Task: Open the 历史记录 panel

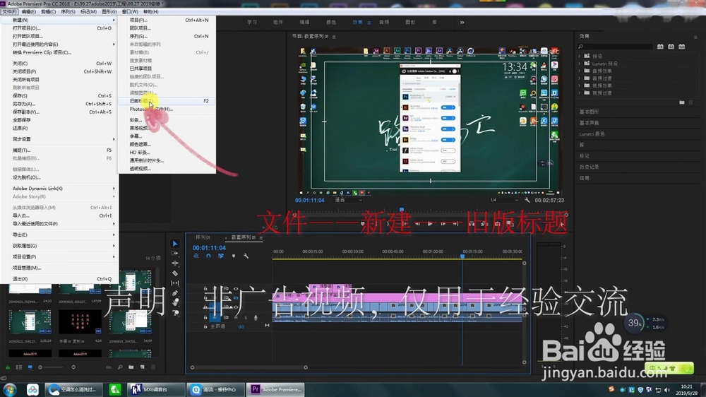Action: tap(589, 167)
